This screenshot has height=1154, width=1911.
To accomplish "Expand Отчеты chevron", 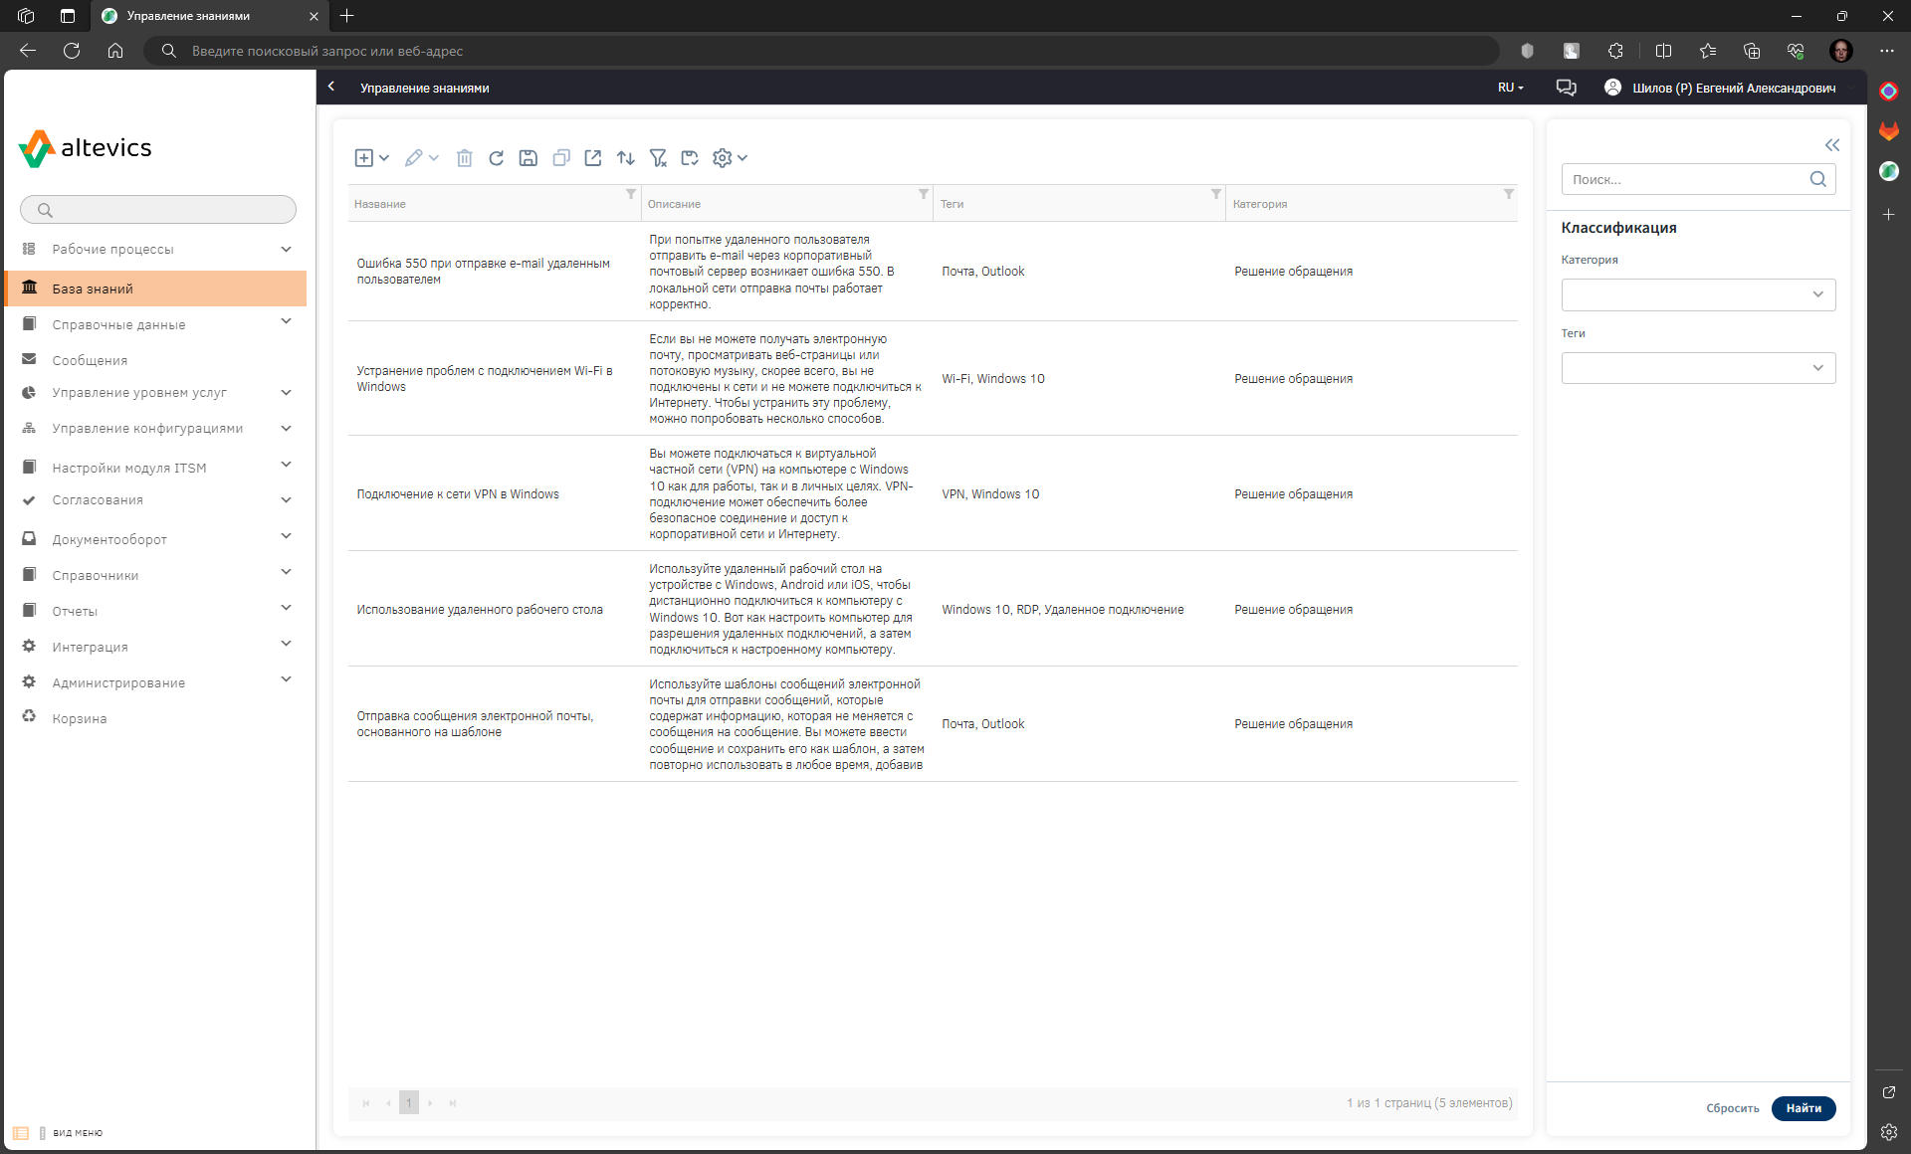I will coord(287,608).
